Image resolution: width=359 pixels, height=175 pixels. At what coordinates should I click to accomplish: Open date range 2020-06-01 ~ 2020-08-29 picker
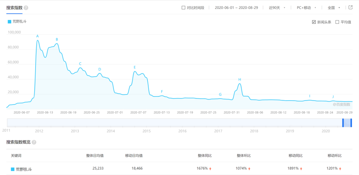pyautogui.click(x=236, y=8)
